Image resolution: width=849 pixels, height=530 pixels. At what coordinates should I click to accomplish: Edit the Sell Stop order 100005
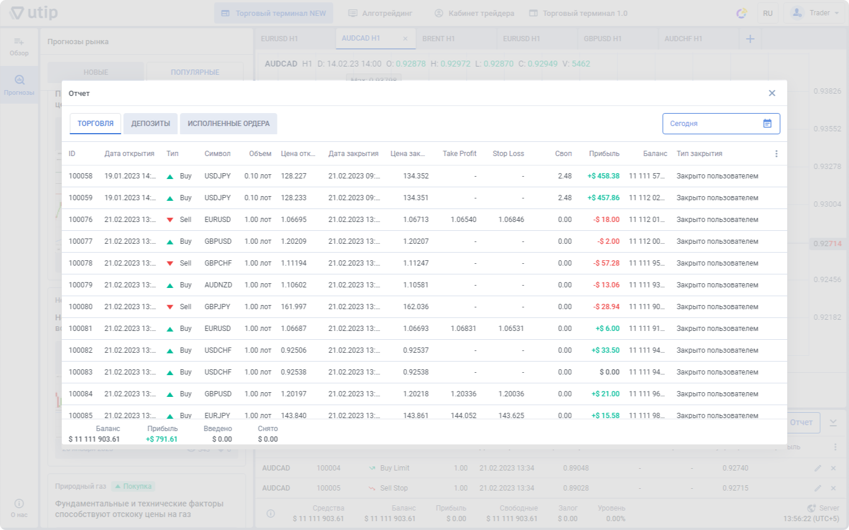pyautogui.click(x=818, y=488)
